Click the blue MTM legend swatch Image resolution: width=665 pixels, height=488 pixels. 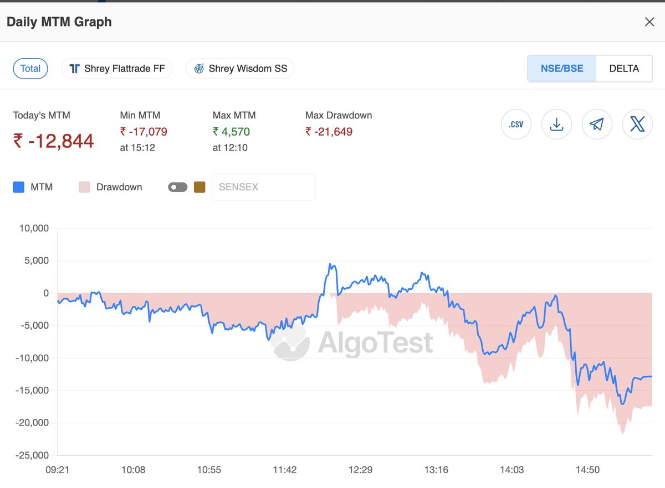pyautogui.click(x=18, y=187)
